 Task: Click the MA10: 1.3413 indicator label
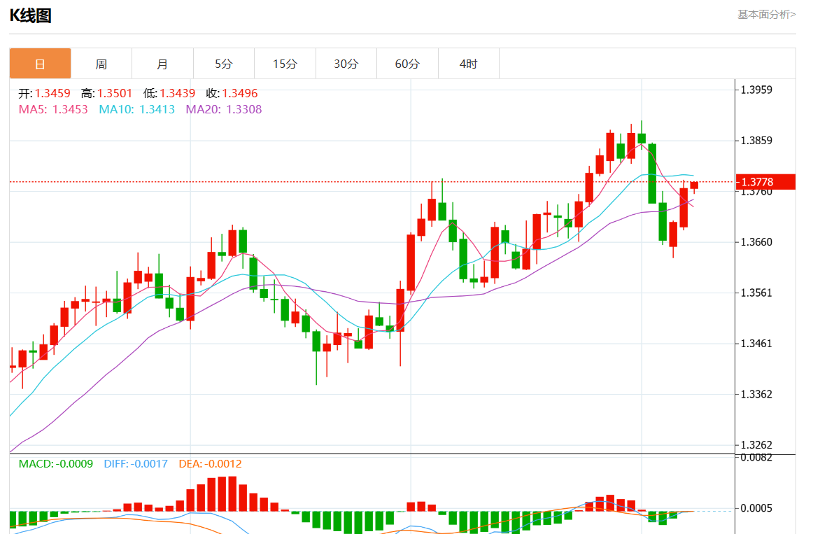pyautogui.click(x=137, y=109)
